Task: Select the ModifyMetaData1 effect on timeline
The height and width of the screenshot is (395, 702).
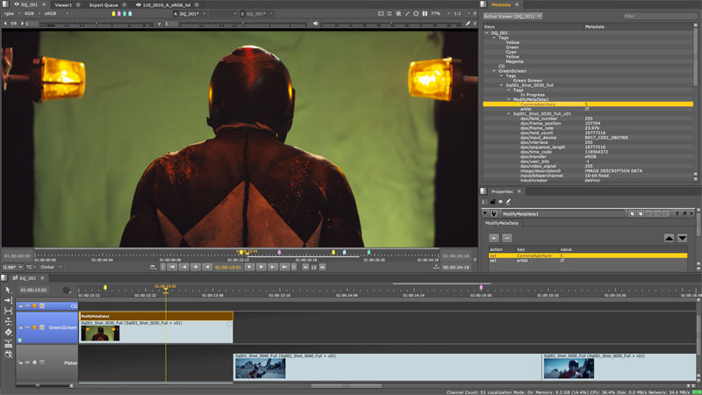Action: tap(156, 316)
